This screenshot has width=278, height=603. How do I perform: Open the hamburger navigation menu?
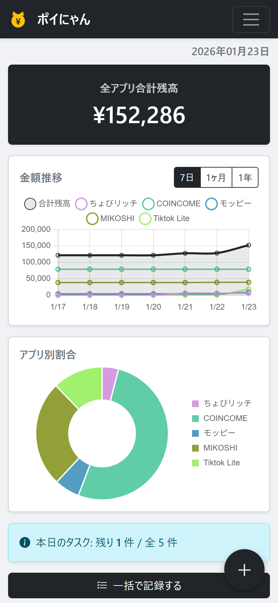coord(251,19)
